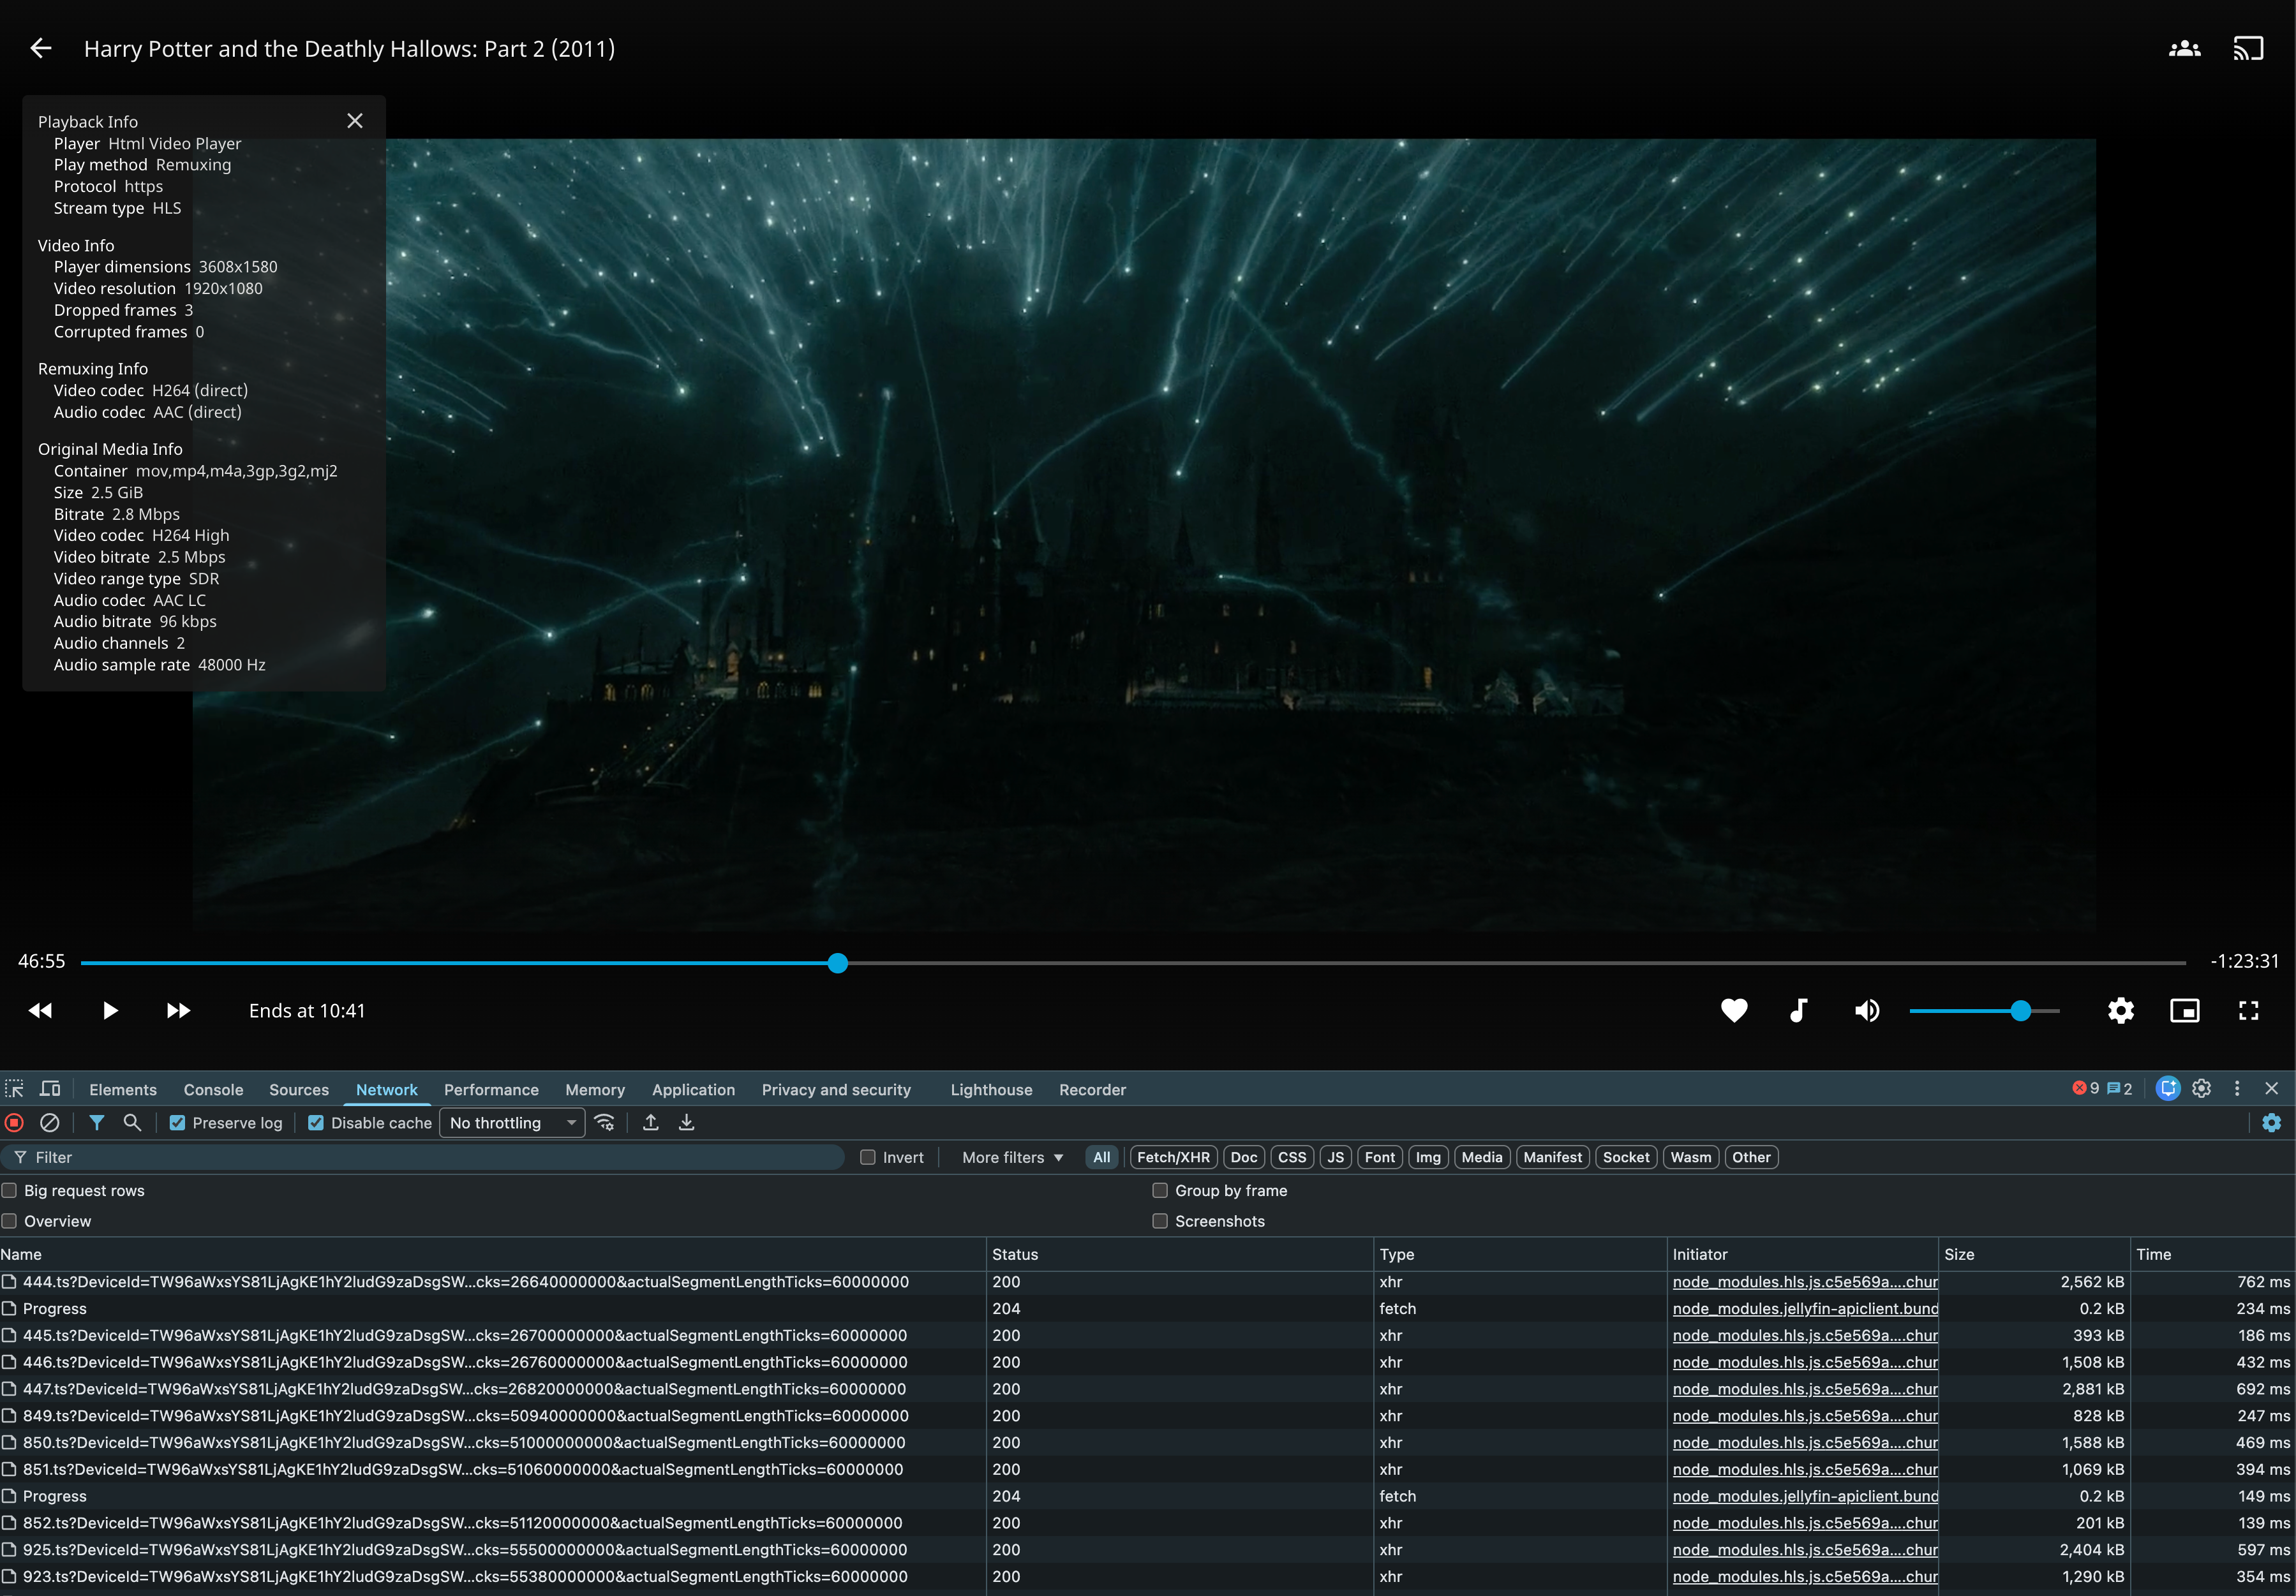This screenshot has height=1596, width=2296.
Task: Toggle the device toolbar icon
Action: tap(50, 1090)
